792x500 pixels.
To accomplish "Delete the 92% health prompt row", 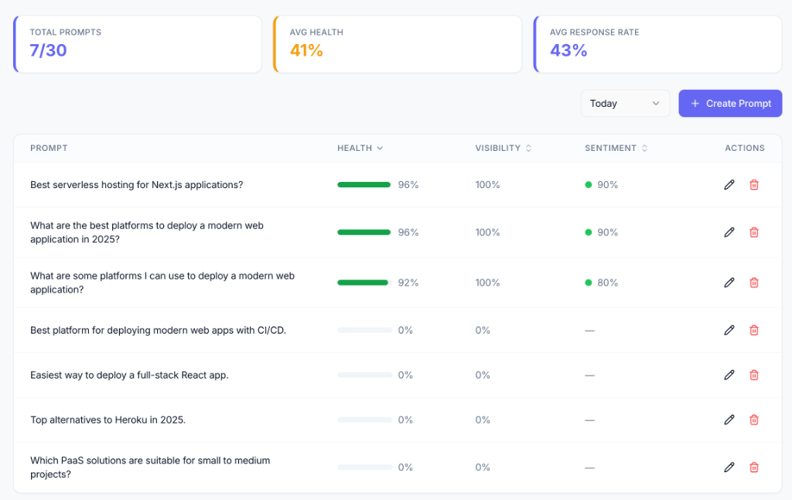I will (754, 283).
